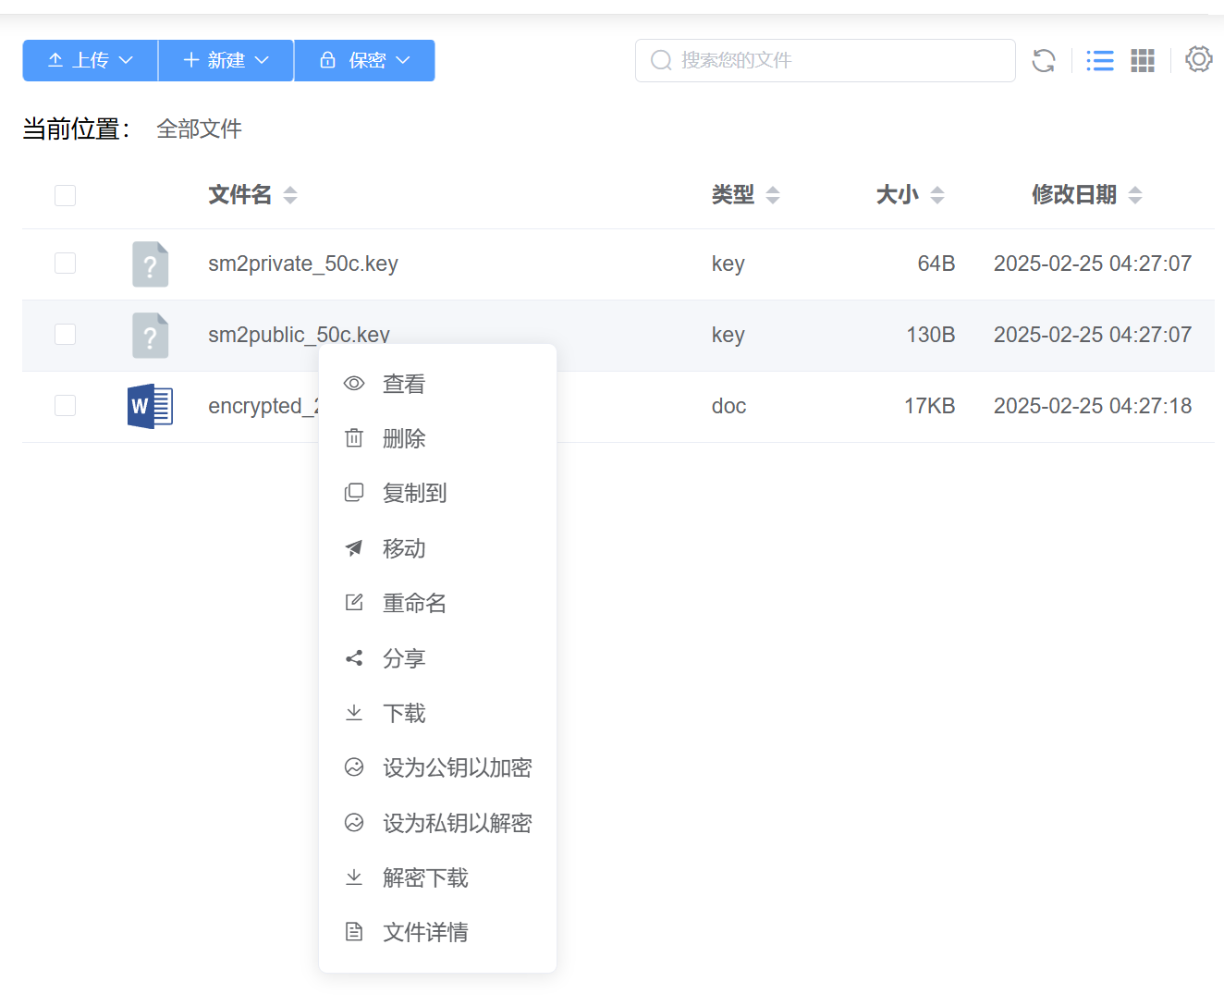Click the 130B size cell
Screen dimensions: 1224x1006
click(x=930, y=335)
